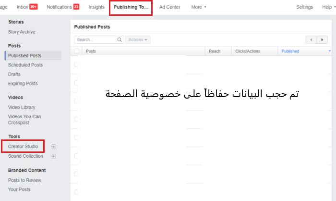Click the Notifications 23 badge

(x=76, y=7)
